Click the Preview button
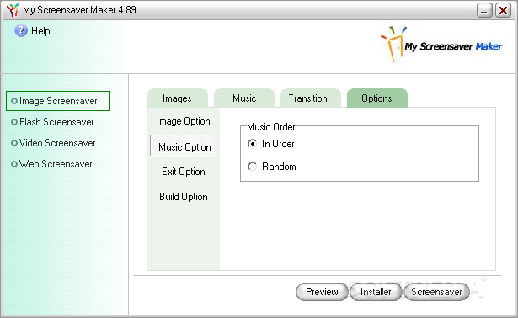This screenshot has height=318, width=518. [x=322, y=292]
